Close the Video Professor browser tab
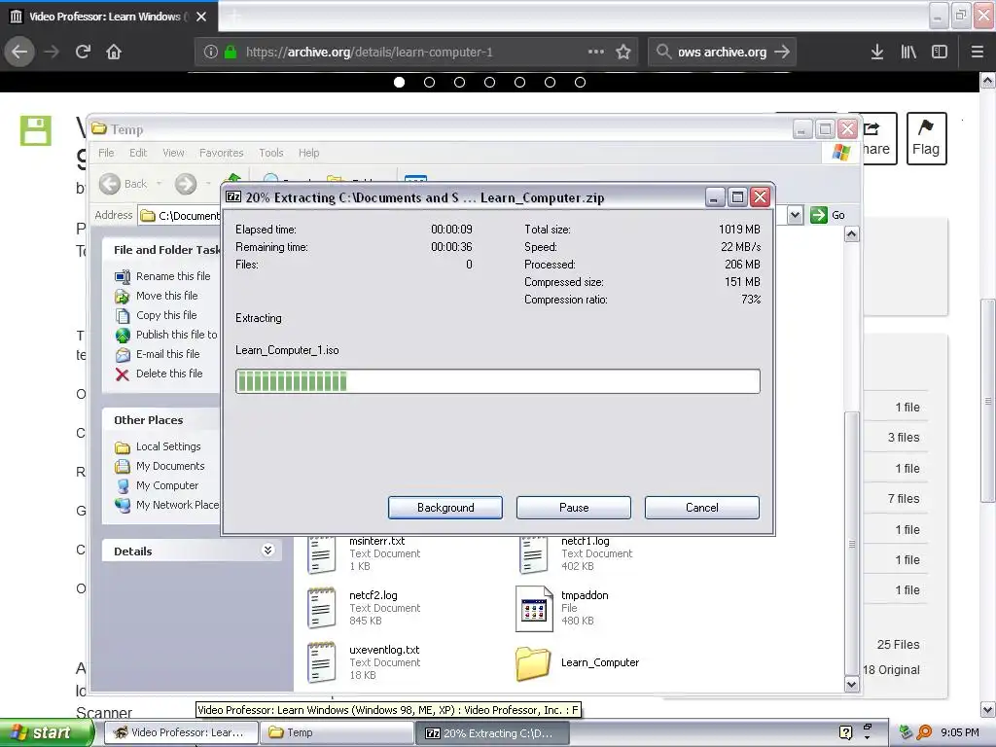 click(201, 17)
